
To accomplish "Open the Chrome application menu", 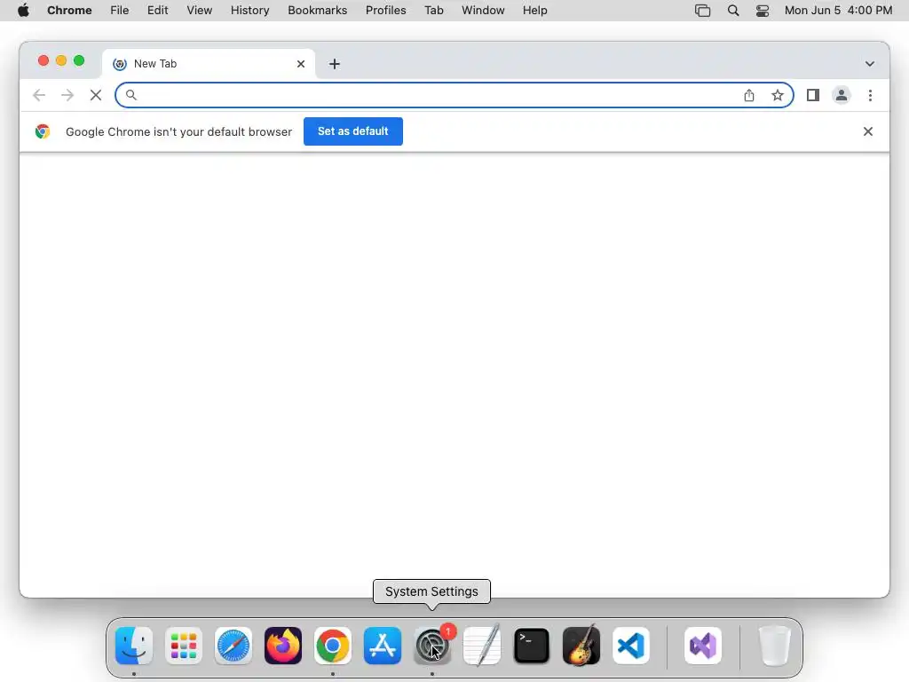I will click(x=69, y=11).
